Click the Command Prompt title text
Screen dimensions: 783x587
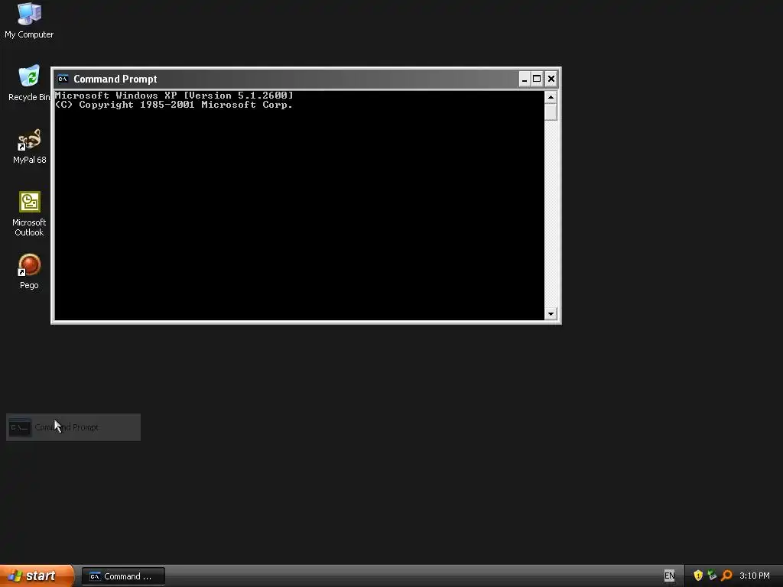(115, 79)
